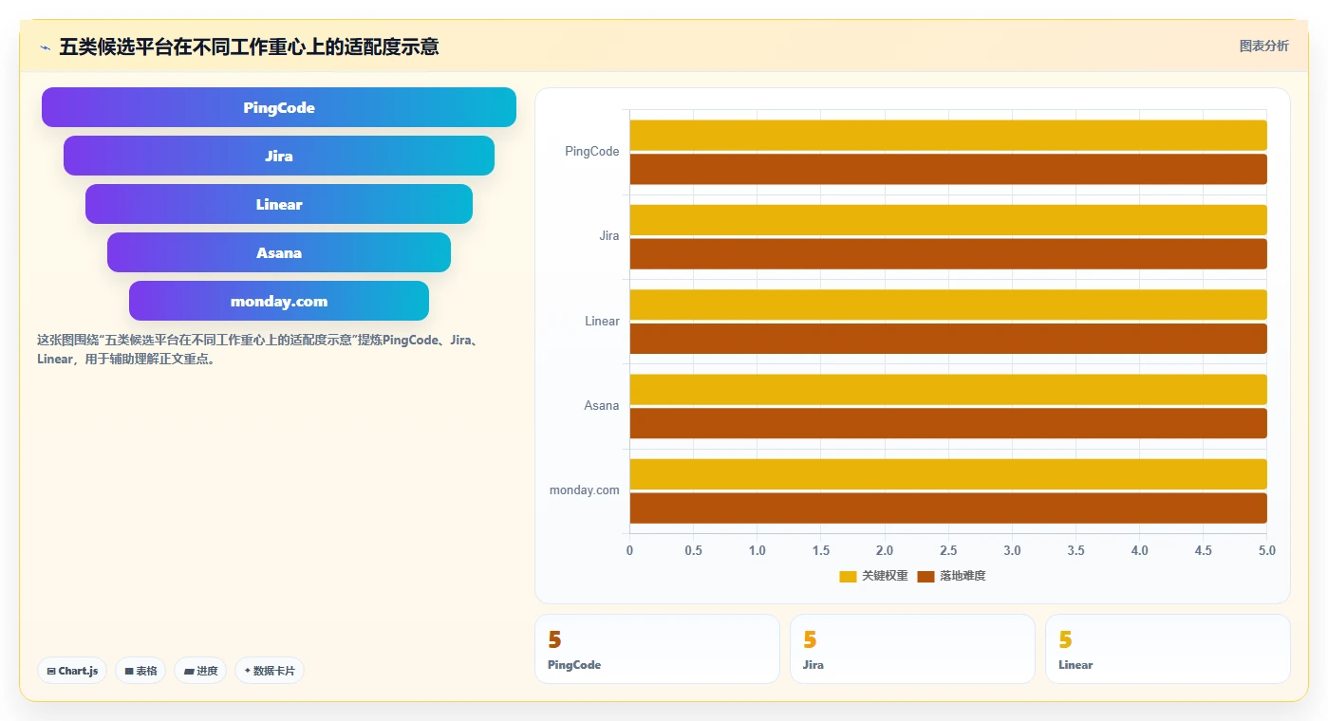This screenshot has height=721, width=1328.
Task: Click the PingCode y-axis label
Action: tap(592, 152)
